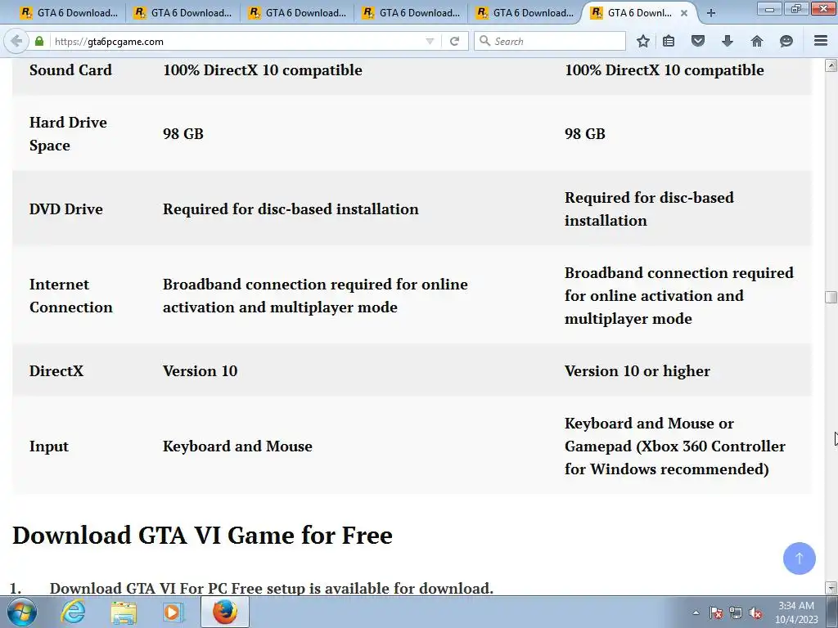Go to the Firefox Home icon
838x628 pixels.
(x=757, y=41)
